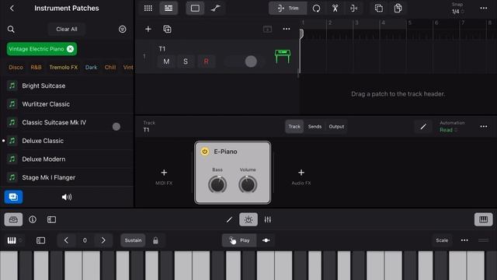Toggle the keyboard play surface button

(x=483, y=219)
